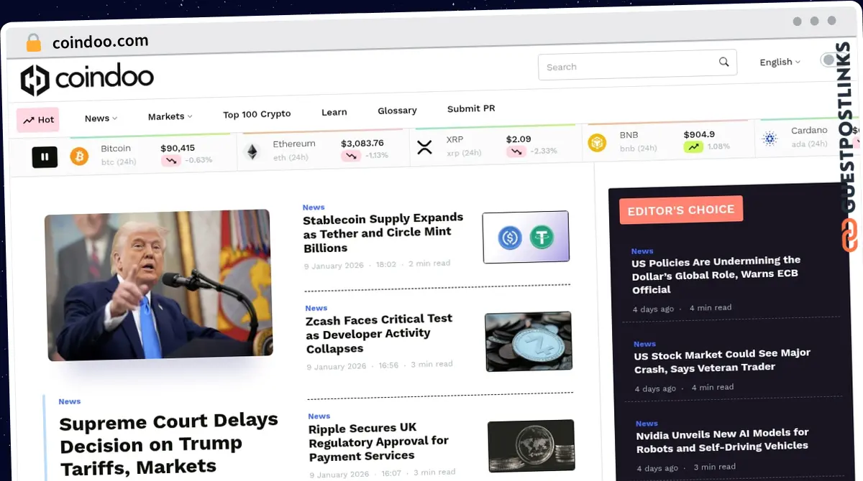Click the Cardano coin icon
The image size is (863, 481).
click(x=770, y=139)
